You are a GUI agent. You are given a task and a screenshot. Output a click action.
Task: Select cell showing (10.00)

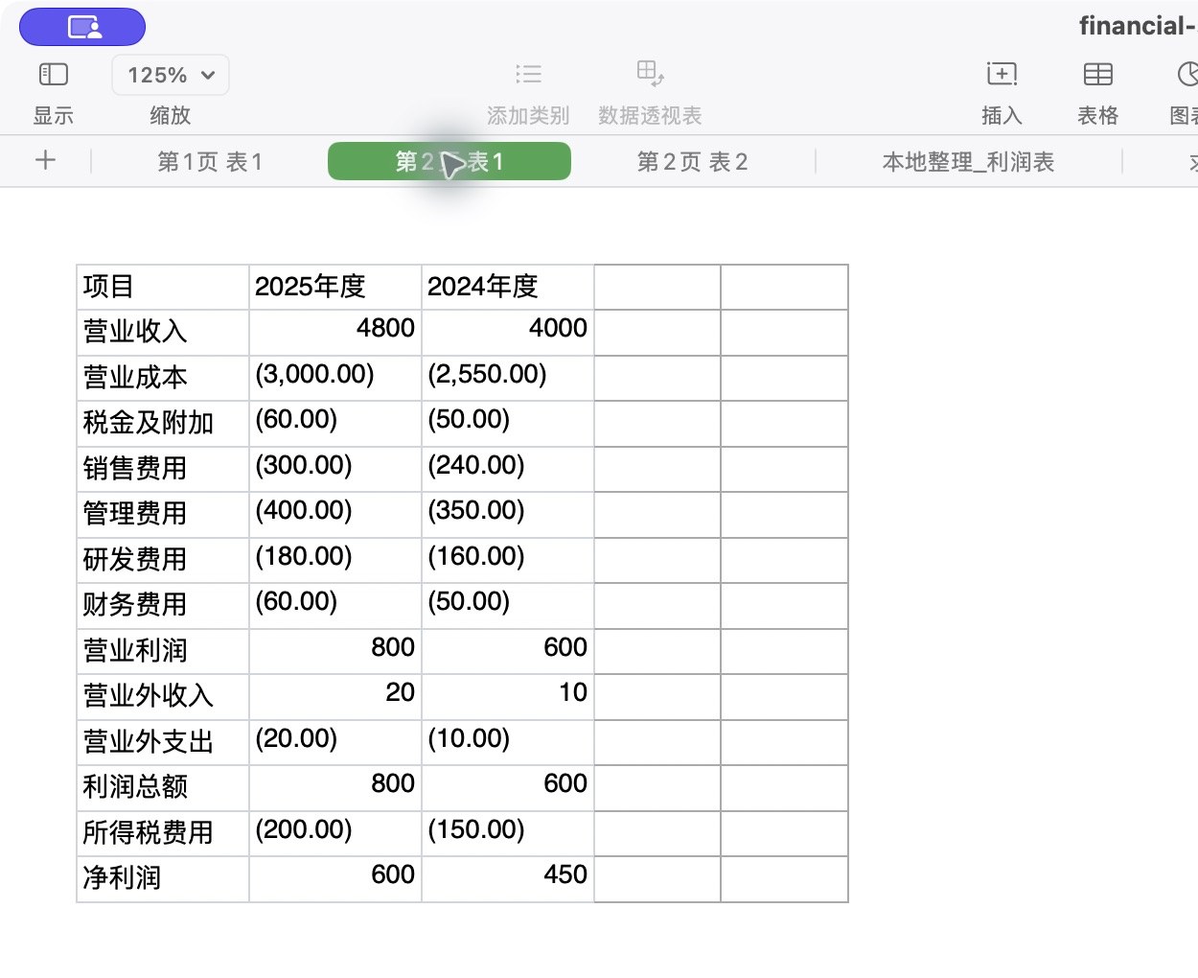(508, 743)
